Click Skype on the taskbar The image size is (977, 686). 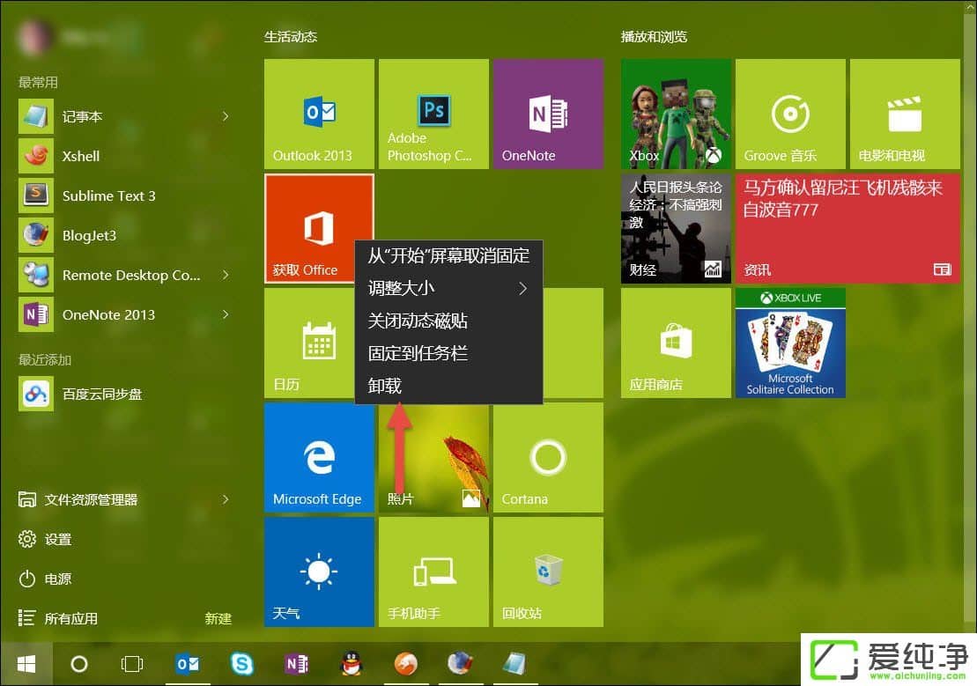(x=241, y=664)
